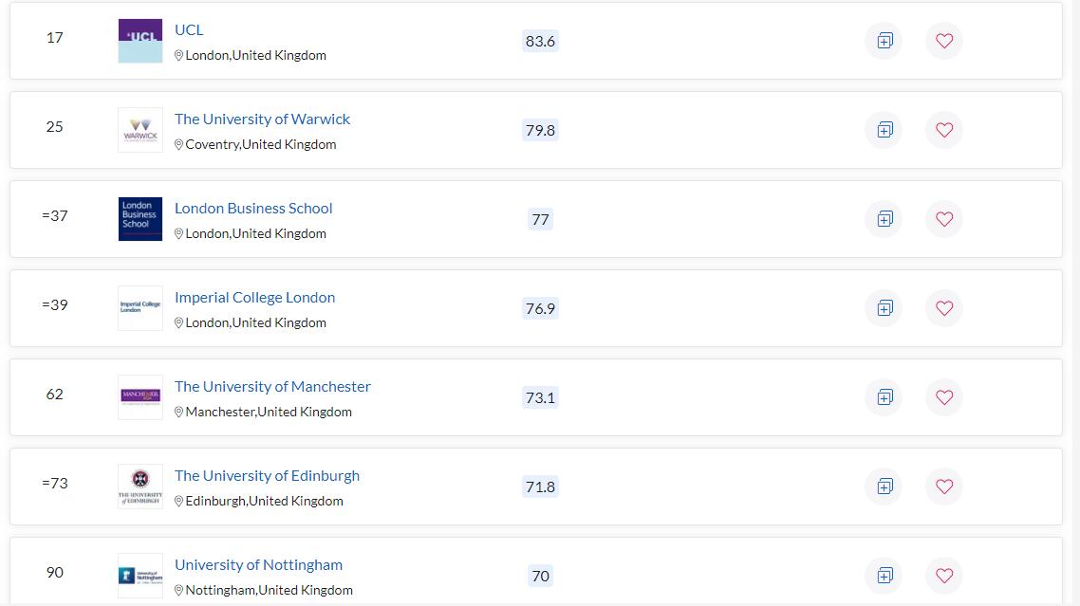Click the University of Edinburgh crest logo

[140, 487]
